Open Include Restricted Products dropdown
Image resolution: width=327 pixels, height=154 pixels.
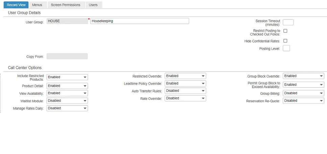[67, 77]
